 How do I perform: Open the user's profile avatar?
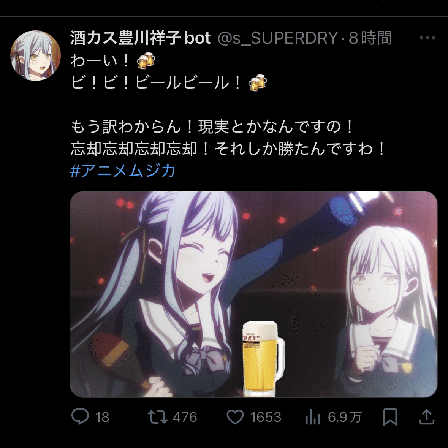click(36, 55)
